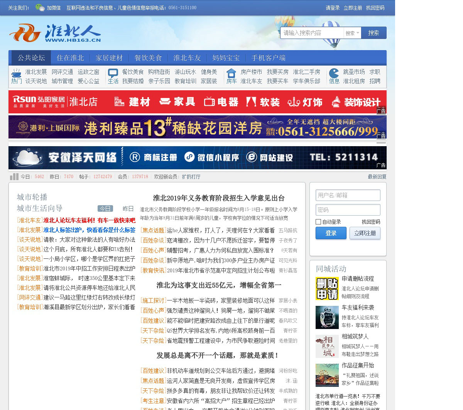The height and width of the screenshot is (410, 463).
Task: Open the 购物逛街 subforum link
Action: pyautogui.click(x=159, y=72)
